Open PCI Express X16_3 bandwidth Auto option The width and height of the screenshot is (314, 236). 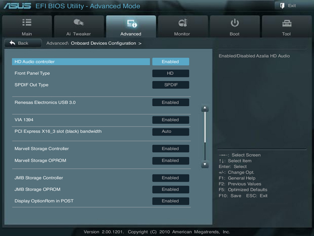tap(171, 132)
